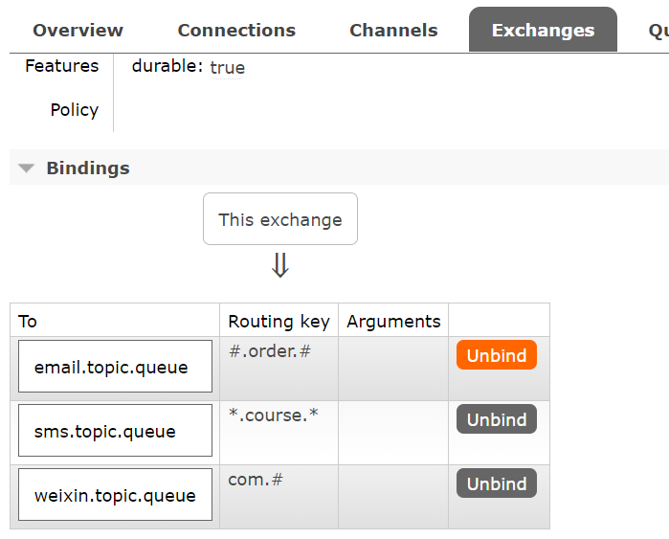Viewport: 669px width, 539px height.
Task: Select the Exchanges tab
Action: 543,31
